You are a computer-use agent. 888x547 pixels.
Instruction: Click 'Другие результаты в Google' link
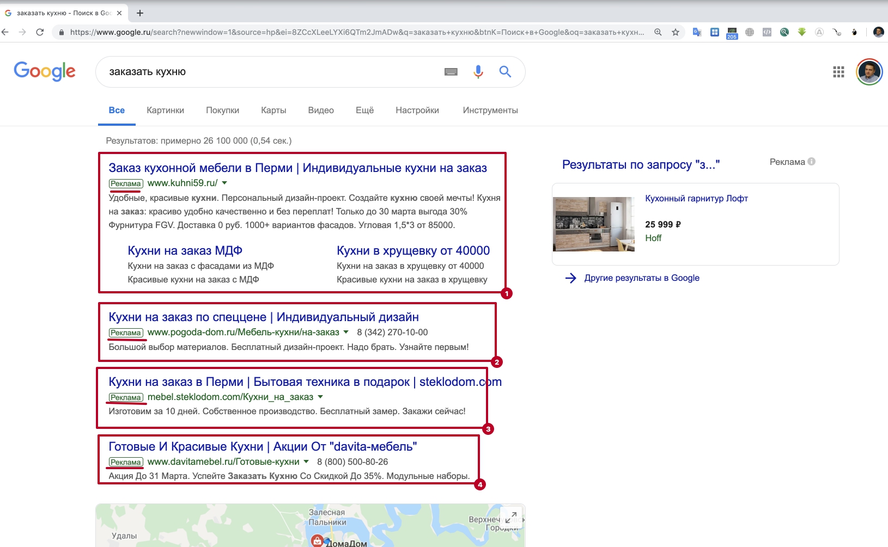[642, 278]
